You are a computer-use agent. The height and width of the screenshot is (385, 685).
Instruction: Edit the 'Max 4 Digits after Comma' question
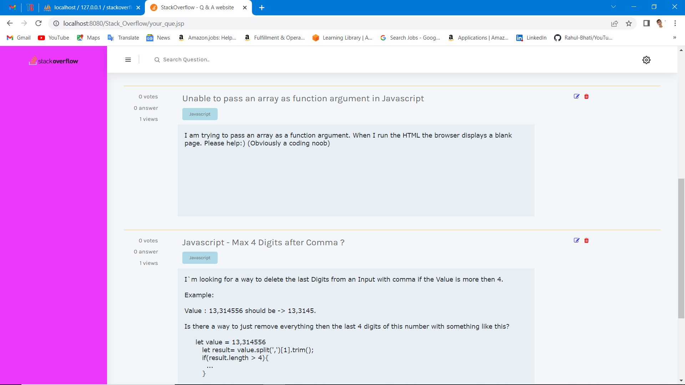(576, 240)
